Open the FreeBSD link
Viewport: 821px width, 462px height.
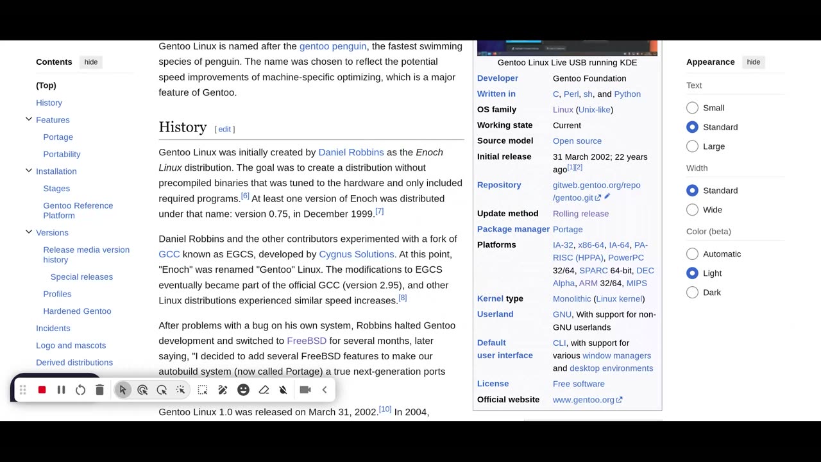(x=307, y=341)
